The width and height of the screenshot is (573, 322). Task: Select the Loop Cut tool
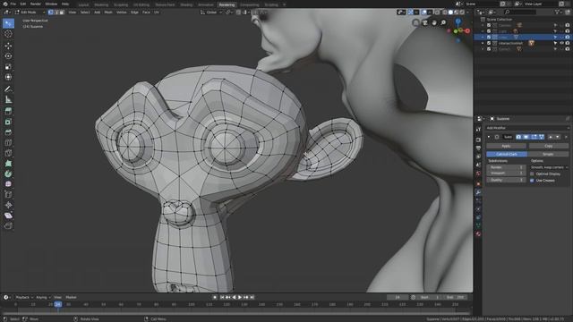(x=8, y=142)
